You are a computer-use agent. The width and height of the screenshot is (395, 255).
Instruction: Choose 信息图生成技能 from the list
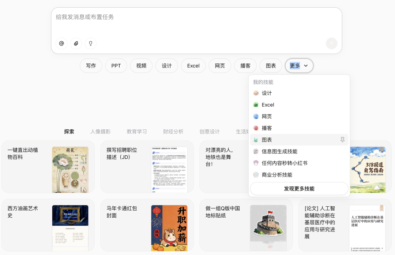click(279, 151)
